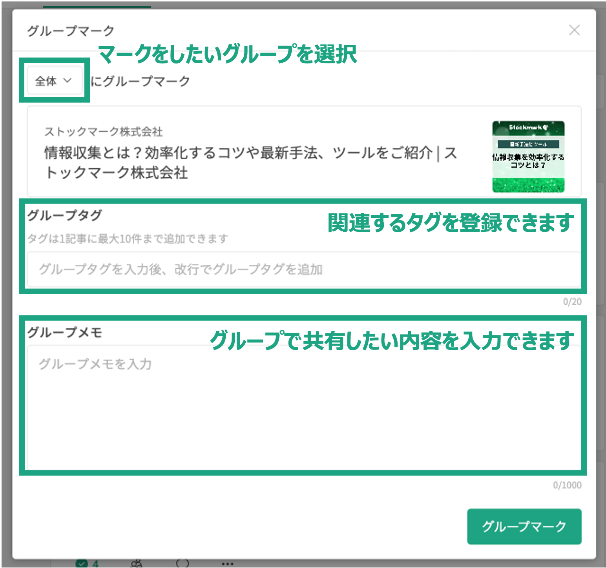
Task: Click the article title 情報収集とは？
Action: click(x=251, y=162)
